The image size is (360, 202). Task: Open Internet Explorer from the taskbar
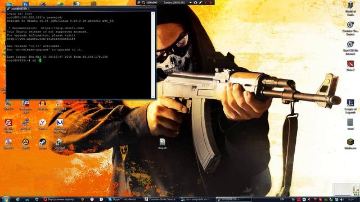tap(17, 200)
